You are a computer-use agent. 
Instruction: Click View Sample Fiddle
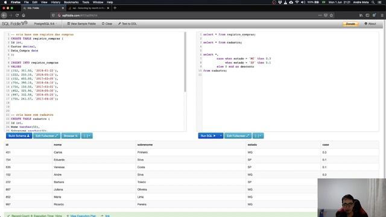coord(81,24)
